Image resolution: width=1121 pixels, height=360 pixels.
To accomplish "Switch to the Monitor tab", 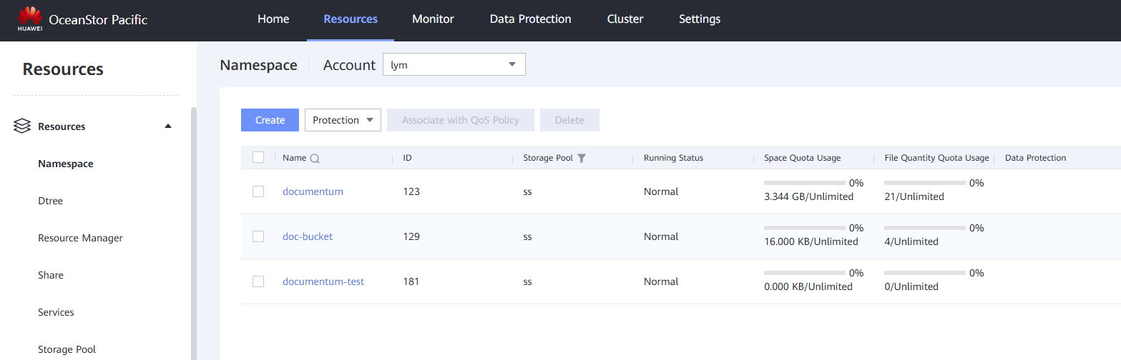I will [433, 19].
